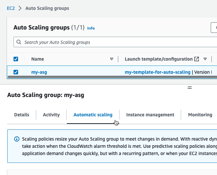Click external link icon beside Launch template/configuration
The height and width of the screenshot is (175, 217).
tap(197, 59)
